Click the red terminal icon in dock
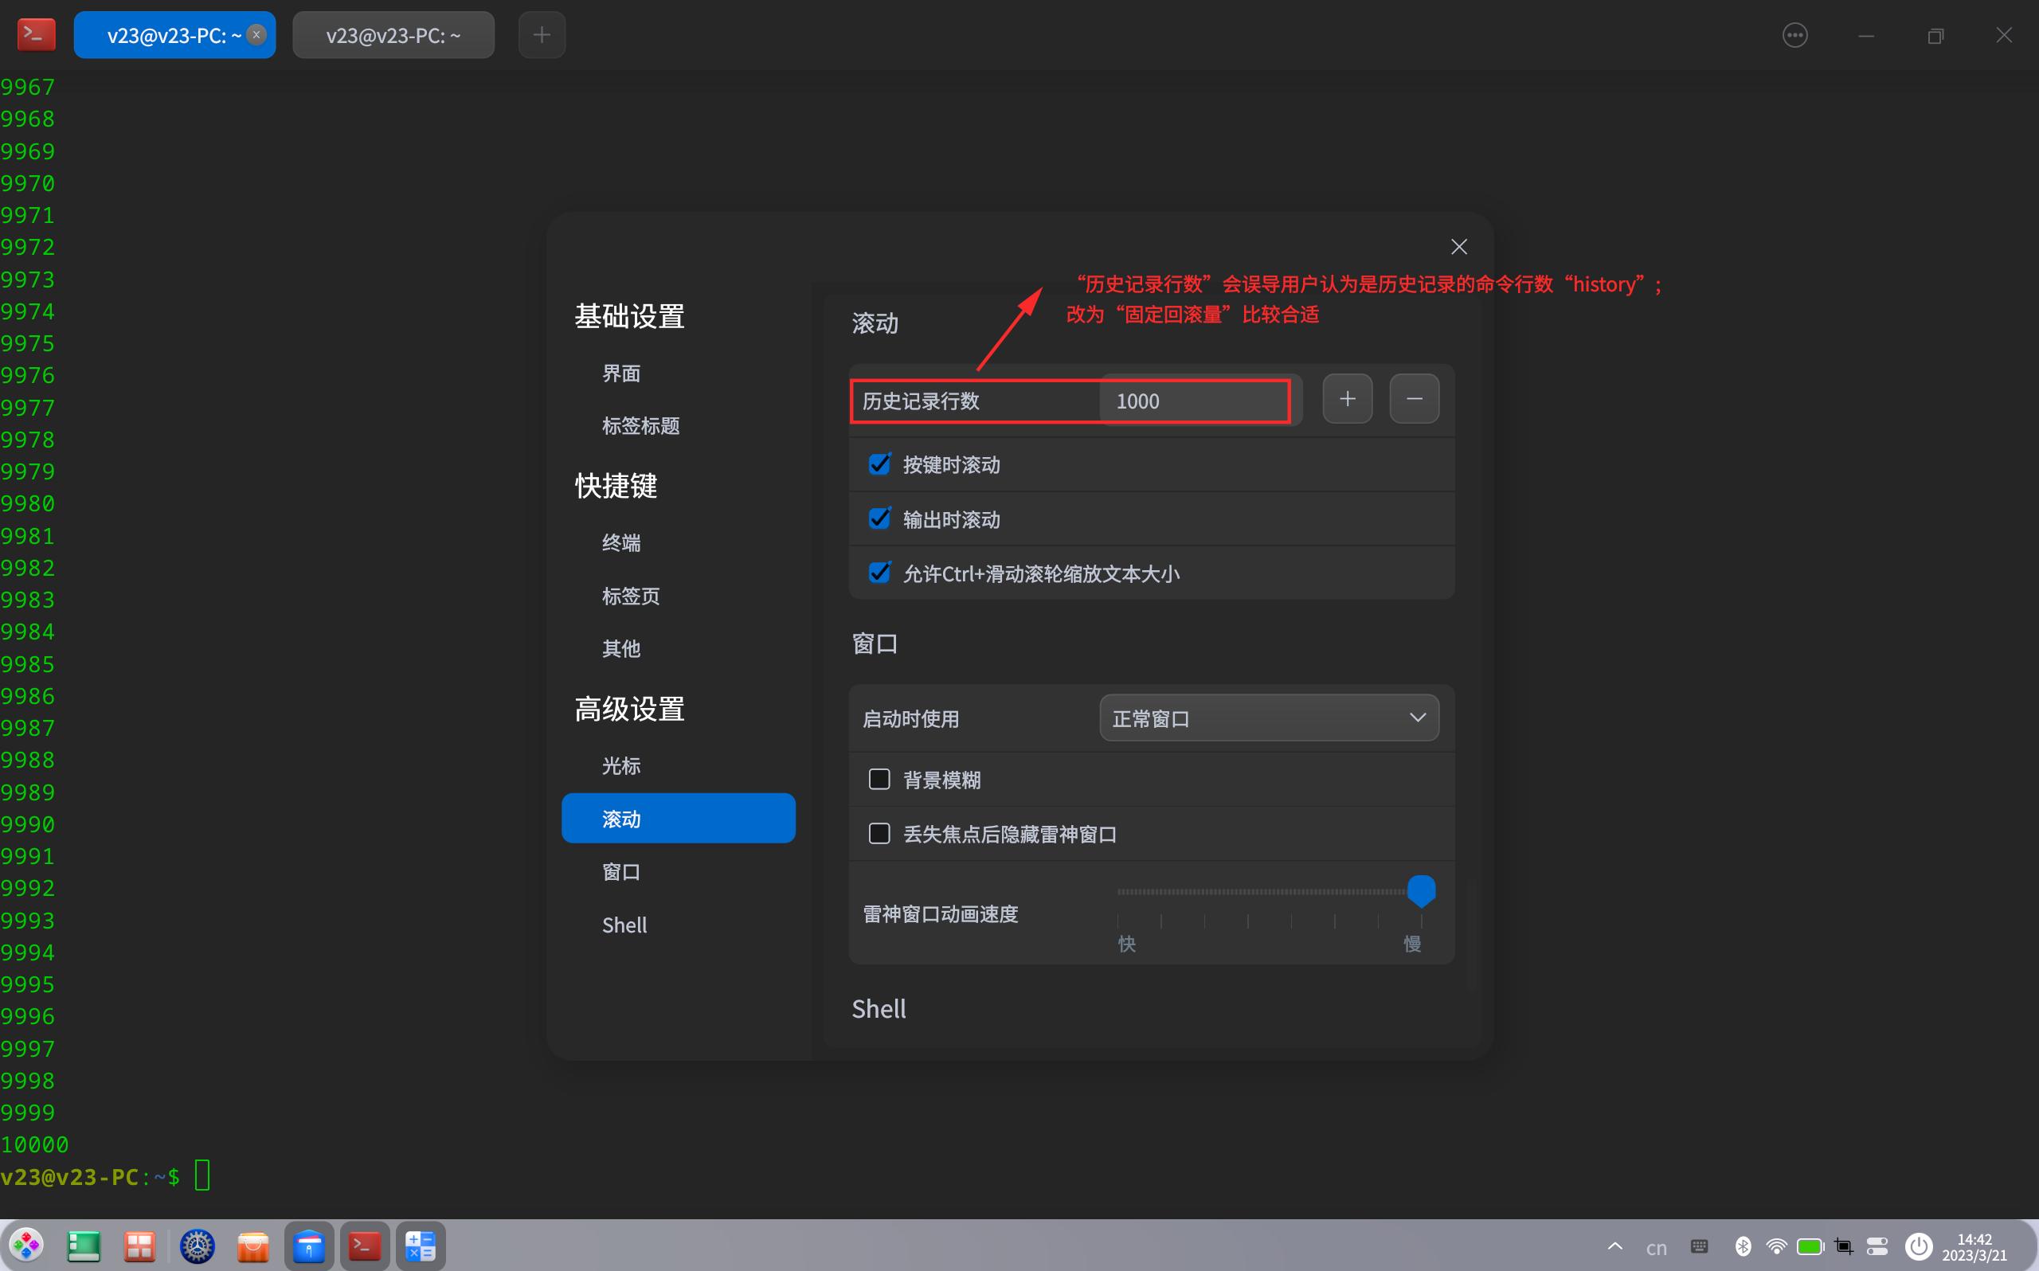Image resolution: width=2039 pixels, height=1271 pixels. point(365,1246)
